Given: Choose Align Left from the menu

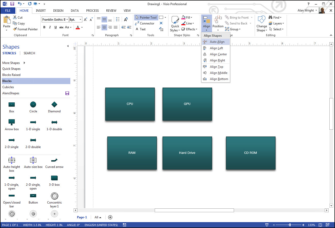Looking at the screenshot, I should [x=216, y=48].
